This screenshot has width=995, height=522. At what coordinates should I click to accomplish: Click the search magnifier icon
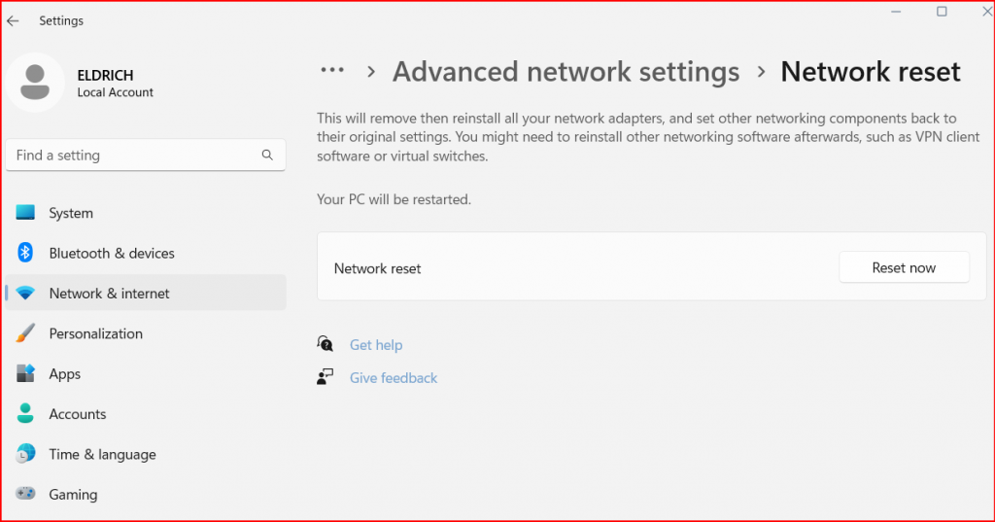tap(267, 155)
